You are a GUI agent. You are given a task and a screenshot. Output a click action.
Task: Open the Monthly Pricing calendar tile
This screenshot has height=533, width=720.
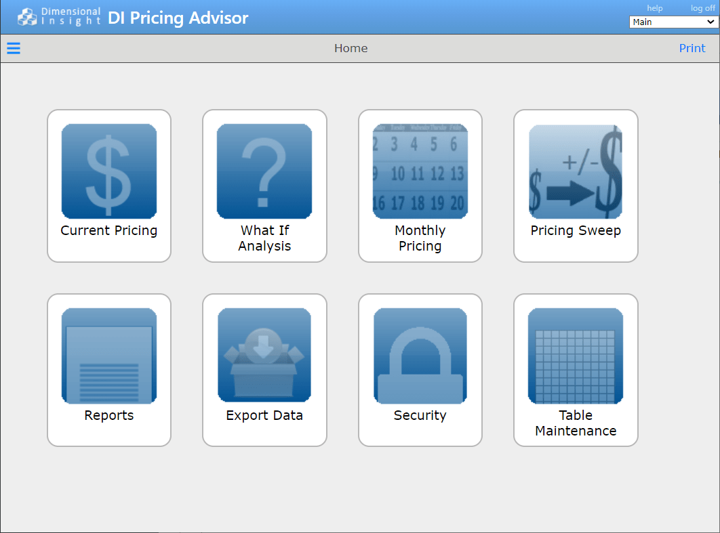click(x=420, y=186)
